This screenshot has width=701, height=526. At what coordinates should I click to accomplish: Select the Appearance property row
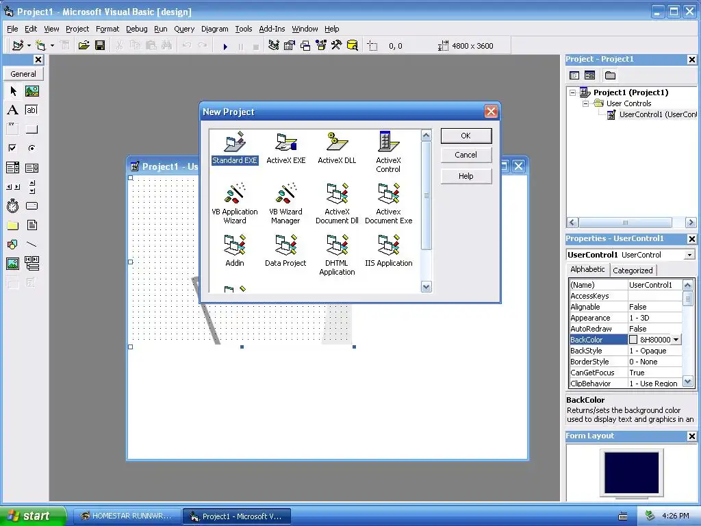coord(626,318)
